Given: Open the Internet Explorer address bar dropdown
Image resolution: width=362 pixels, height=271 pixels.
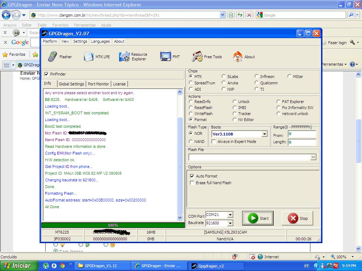Looking at the screenshot, I should pos(222,15).
